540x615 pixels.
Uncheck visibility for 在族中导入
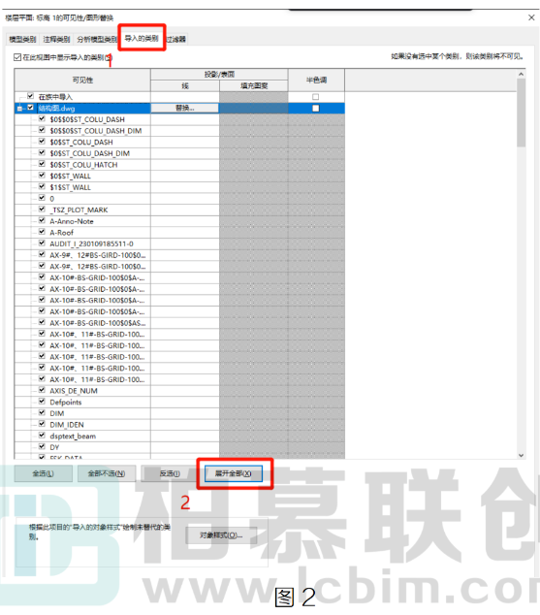point(31,96)
